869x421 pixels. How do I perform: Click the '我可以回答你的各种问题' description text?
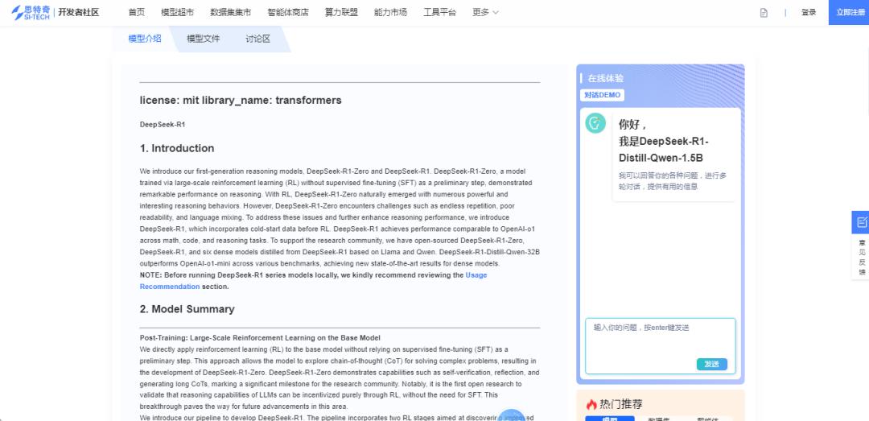click(x=672, y=181)
